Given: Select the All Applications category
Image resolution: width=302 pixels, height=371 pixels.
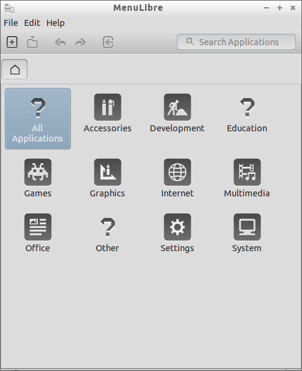Looking at the screenshot, I should (38, 119).
